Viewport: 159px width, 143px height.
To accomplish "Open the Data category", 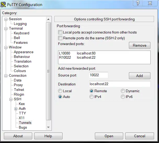I will coord(18,80).
